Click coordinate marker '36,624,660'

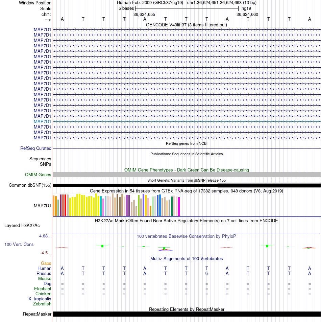click(247, 14)
